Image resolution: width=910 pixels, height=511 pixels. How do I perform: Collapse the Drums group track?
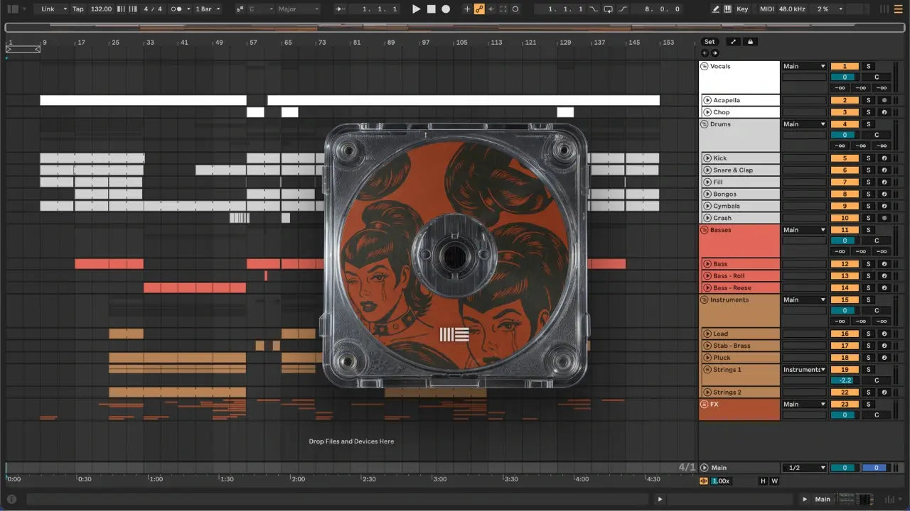tap(705, 124)
